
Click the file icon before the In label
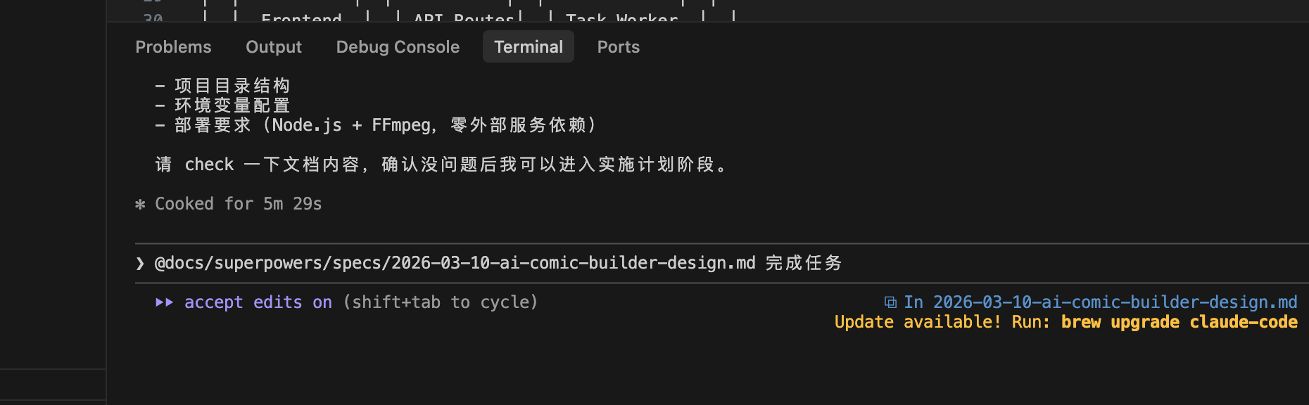point(890,302)
